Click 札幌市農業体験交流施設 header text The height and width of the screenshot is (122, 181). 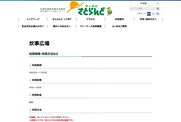click(53, 9)
